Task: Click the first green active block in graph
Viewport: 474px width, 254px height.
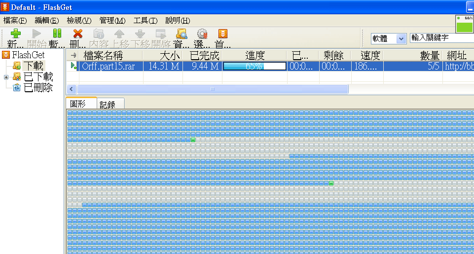Action: [193, 140]
